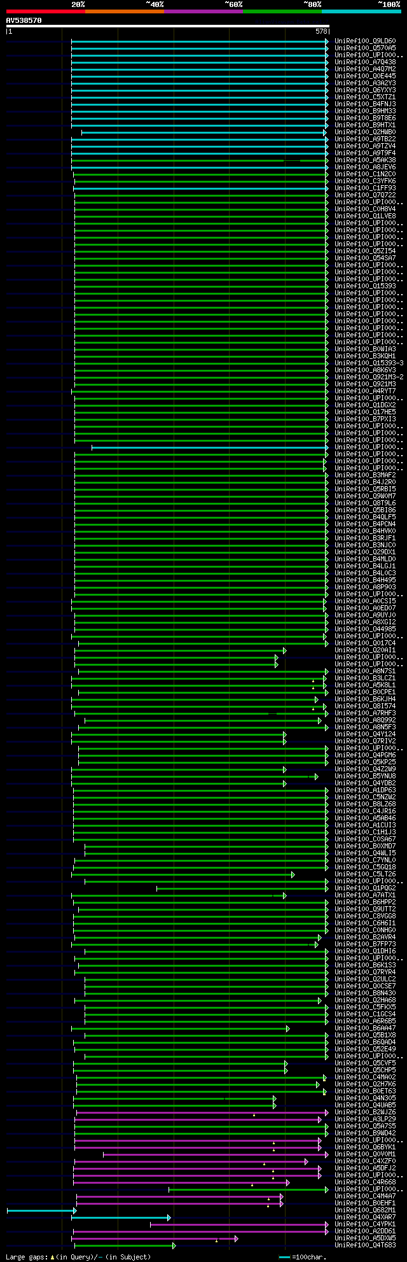Select label UniRef100_C1N2C0
The image size is (407, 1262).
tap(365, 174)
